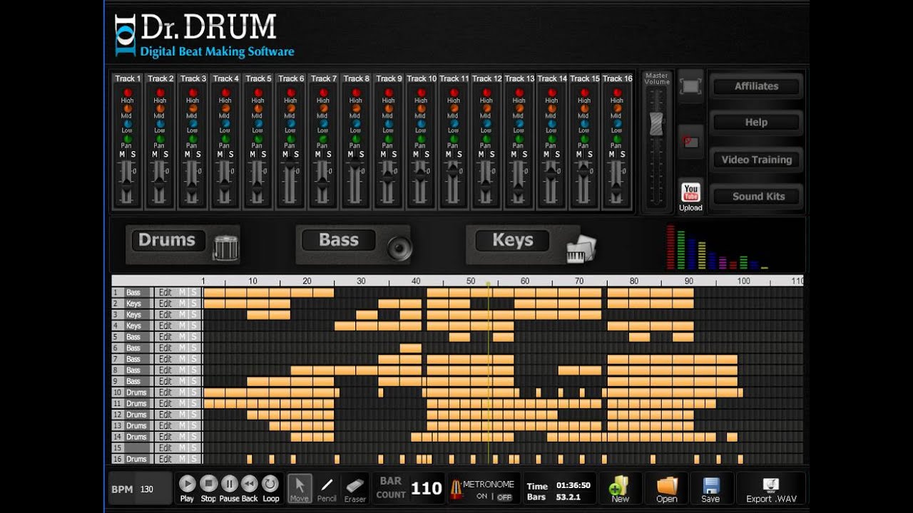This screenshot has width=913, height=513.
Task: Click the Master Volume fader
Action: click(x=656, y=124)
